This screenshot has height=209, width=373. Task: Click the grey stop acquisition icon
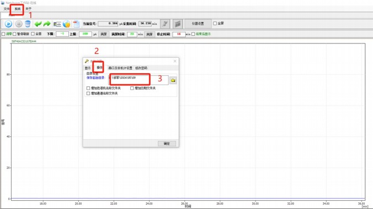click(x=19, y=24)
